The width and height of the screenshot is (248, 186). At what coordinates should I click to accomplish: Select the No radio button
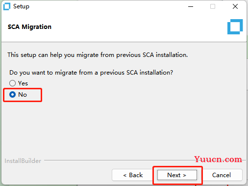tap(12, 95)
